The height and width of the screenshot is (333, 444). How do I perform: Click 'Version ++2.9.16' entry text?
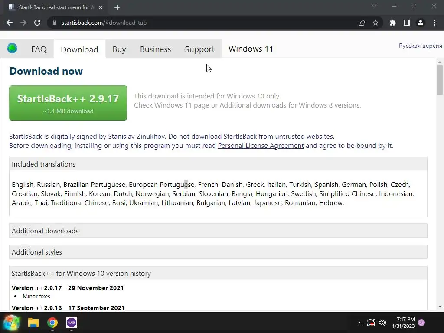pos(37,308)
